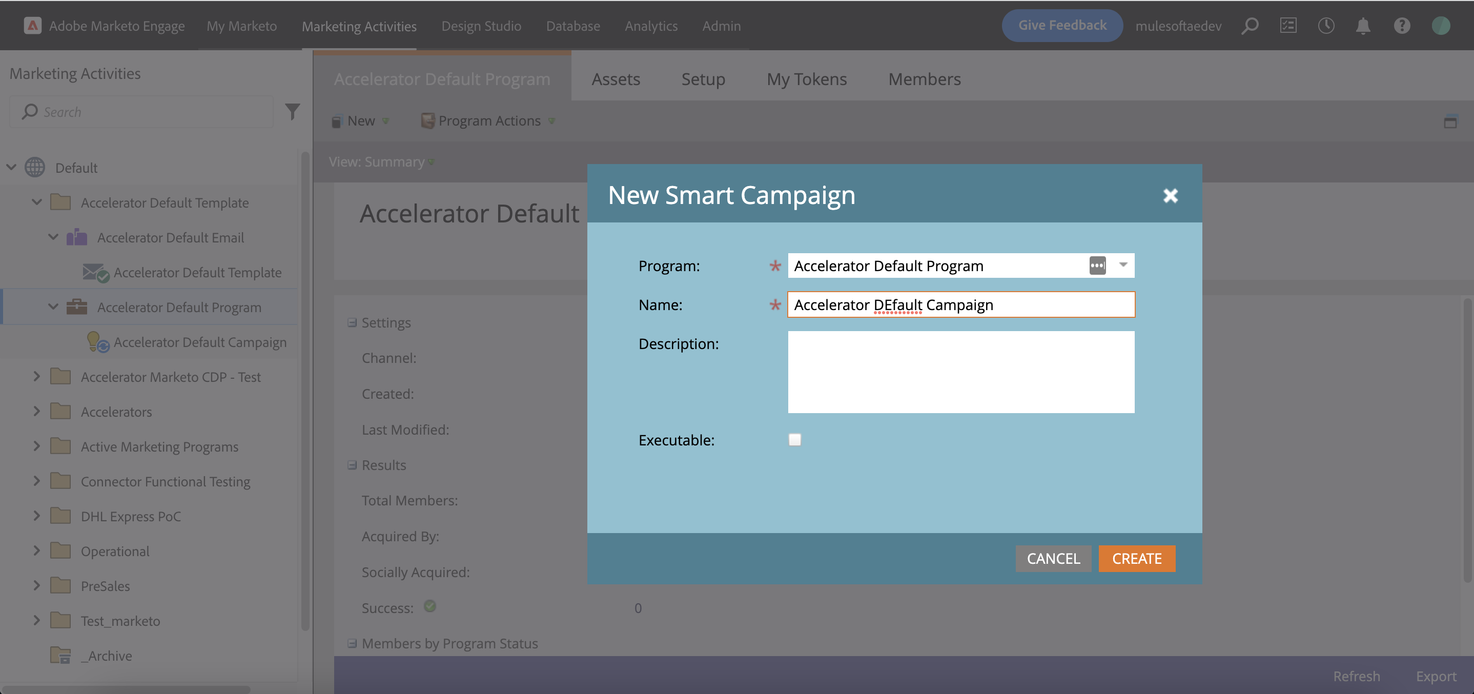Collapse the Results section
The width and height of the screenshot is (1474, 694).
tap(352, 465)
